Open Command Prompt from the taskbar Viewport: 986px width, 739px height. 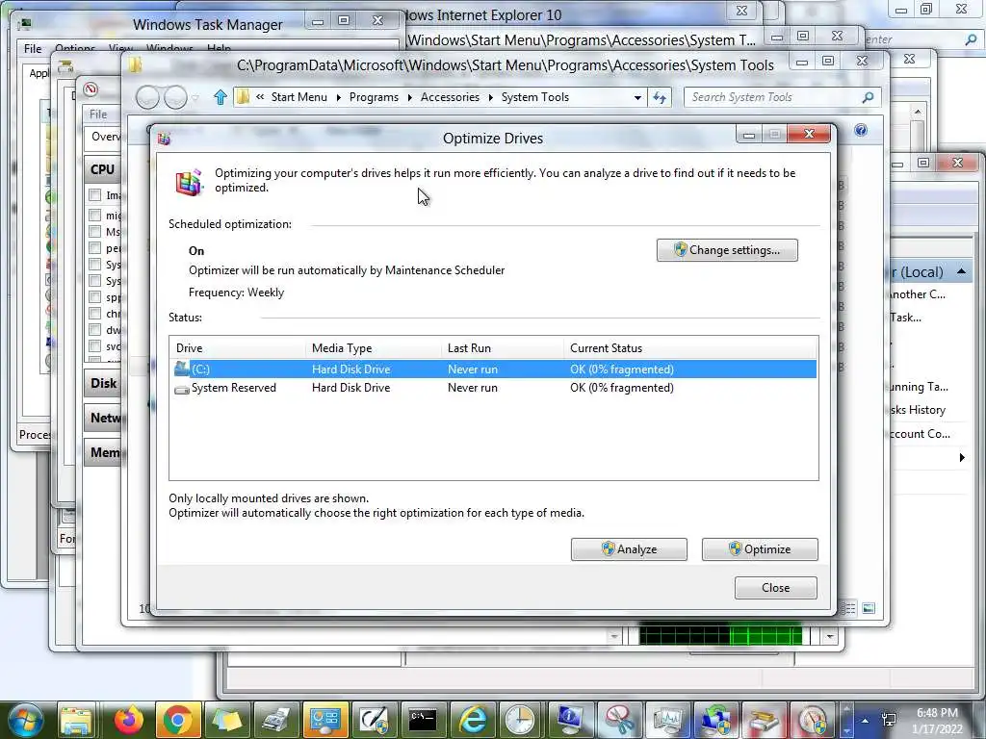coord(423,720)
